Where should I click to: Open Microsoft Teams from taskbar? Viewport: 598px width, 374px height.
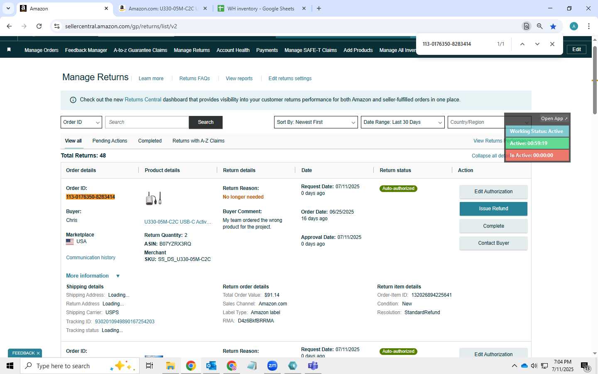313,366
